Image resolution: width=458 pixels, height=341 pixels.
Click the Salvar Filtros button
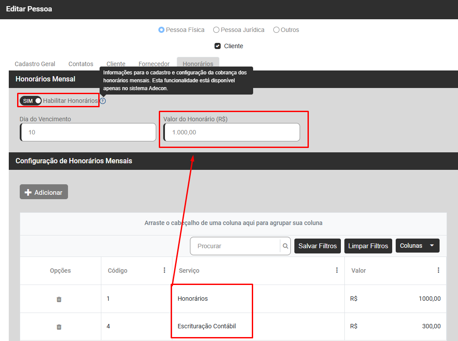click(318, 246)
